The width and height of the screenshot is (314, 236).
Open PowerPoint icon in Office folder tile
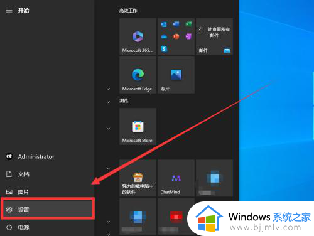tap(176, 36)
